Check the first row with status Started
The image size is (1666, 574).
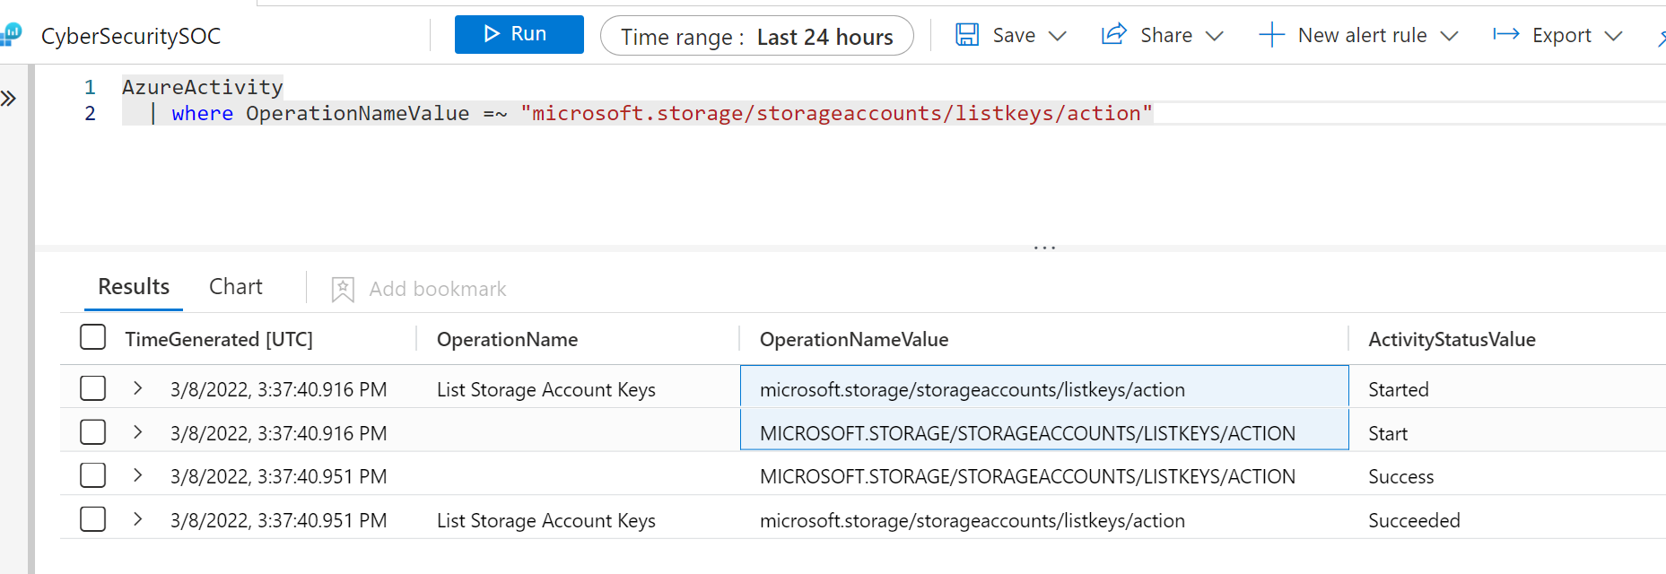coord(92,388)
